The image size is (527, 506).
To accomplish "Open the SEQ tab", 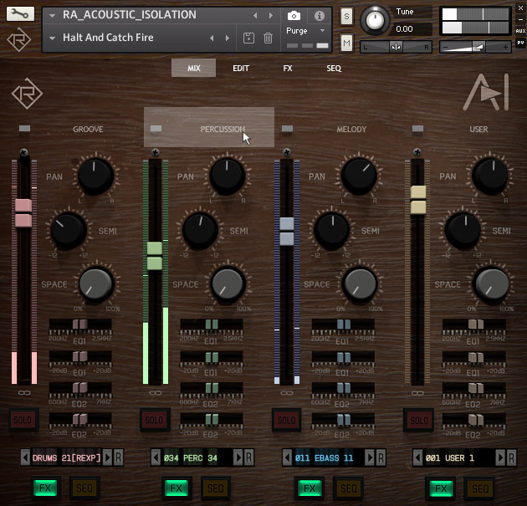I will point(334,68).
